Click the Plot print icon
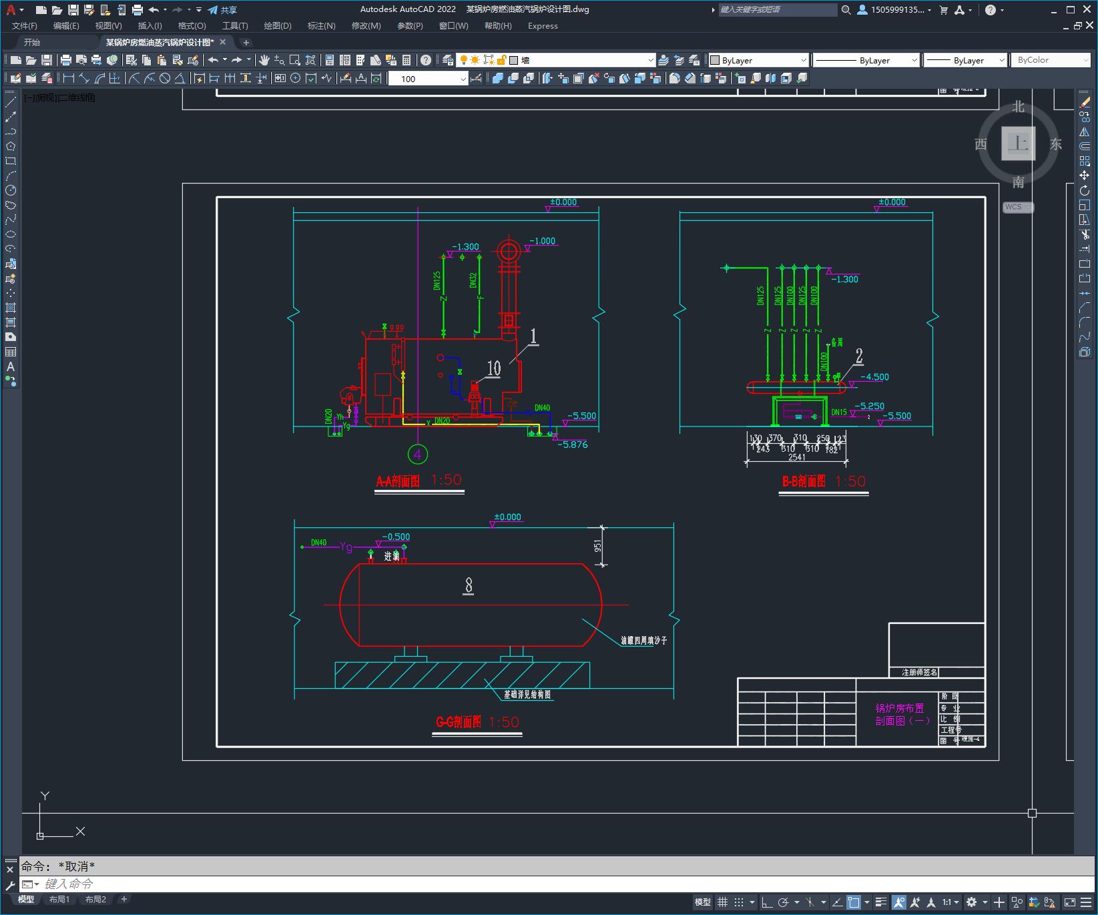Image resolution: width=1098 pixels, height=915 pixels. 66,60
